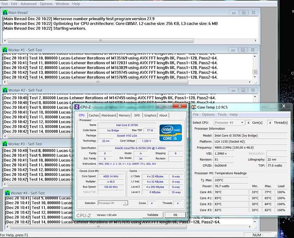Click the Bus Speed value '100.00 MHz'
This screenshot has height=238, width=294.
(111, 187)
